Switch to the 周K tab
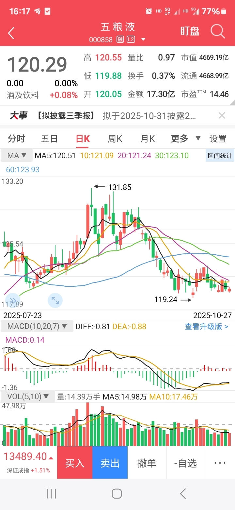235x510 pixels. [115, 139]
